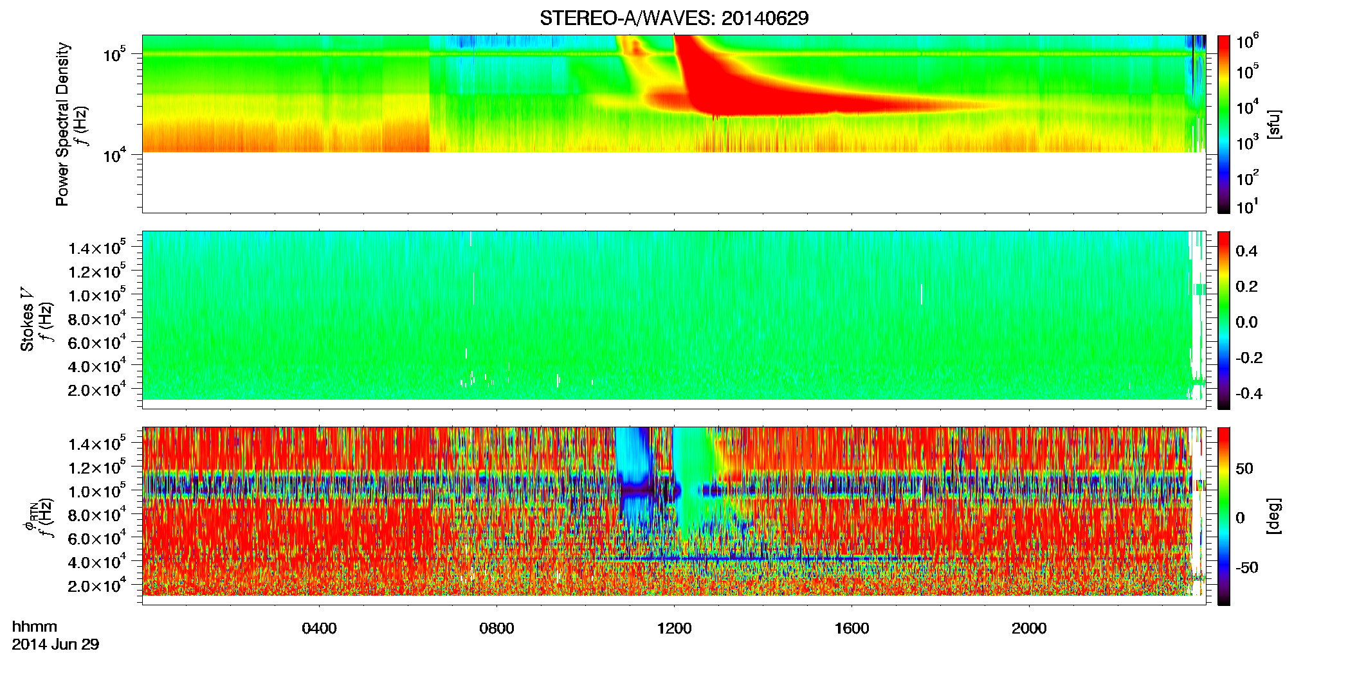
Task: Select the Power Spectral Density axis label
Action: (62, 124)
